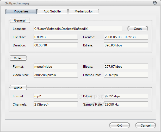Click the Channels field 2 (Stereo)
Screen dimensions: 161x132
coord(56,104)
